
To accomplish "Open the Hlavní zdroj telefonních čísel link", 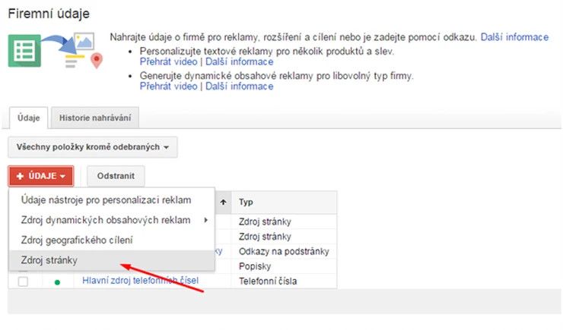I will (141, 280).
